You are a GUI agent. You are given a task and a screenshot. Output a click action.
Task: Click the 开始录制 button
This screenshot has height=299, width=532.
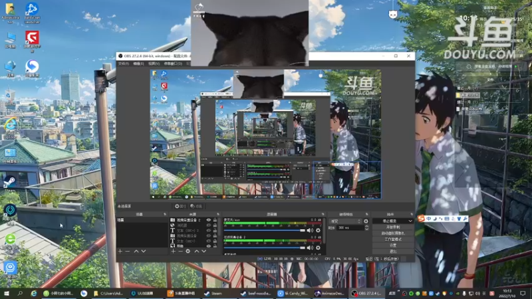click(393, 227)
